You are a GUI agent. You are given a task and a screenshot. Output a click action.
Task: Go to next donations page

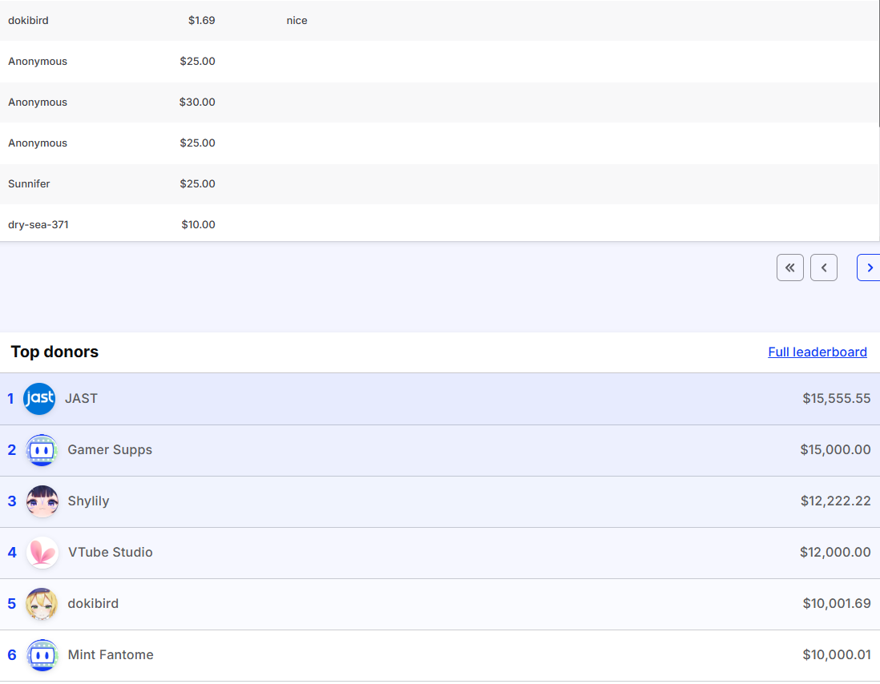pyautogui.click(x=869, y=268)
